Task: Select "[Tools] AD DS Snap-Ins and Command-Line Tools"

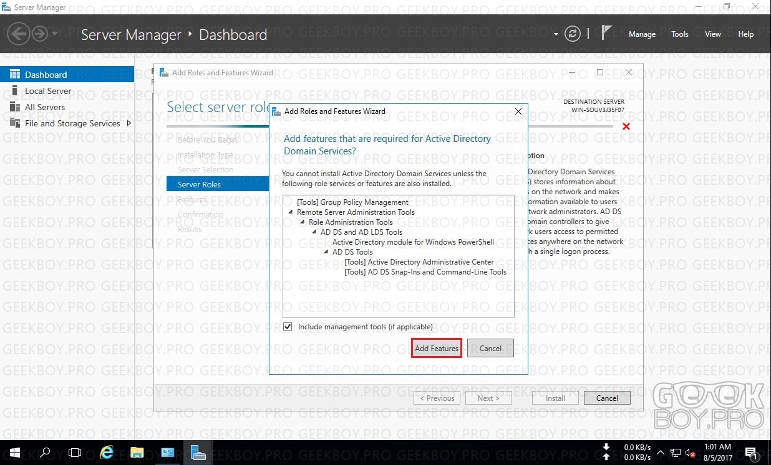Action: (425, 272)
